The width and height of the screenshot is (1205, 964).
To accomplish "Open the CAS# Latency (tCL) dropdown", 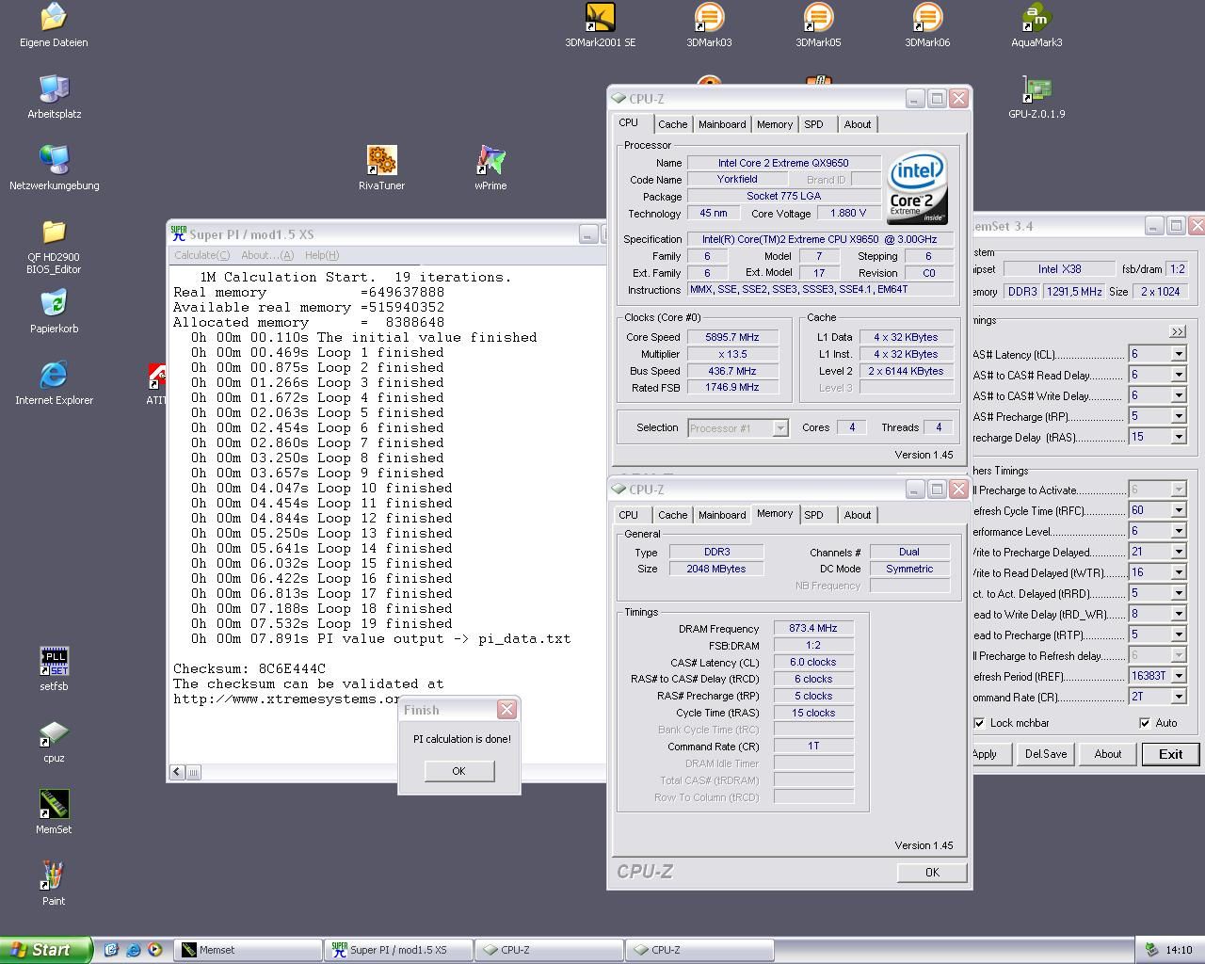I will coord(1178,354).
